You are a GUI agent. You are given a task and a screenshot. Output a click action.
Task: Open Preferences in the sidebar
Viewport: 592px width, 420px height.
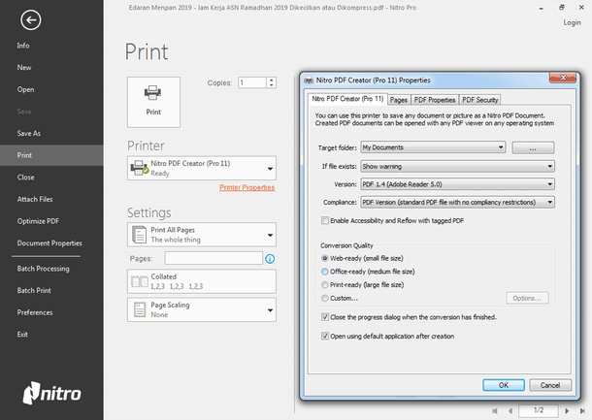coord(35,312)
